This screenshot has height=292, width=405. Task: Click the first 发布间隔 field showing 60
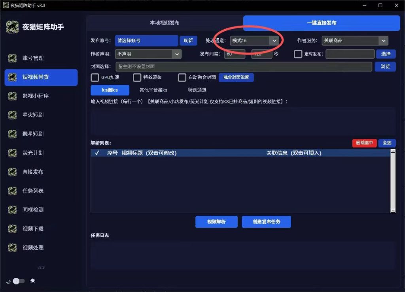tap(235, 54)
